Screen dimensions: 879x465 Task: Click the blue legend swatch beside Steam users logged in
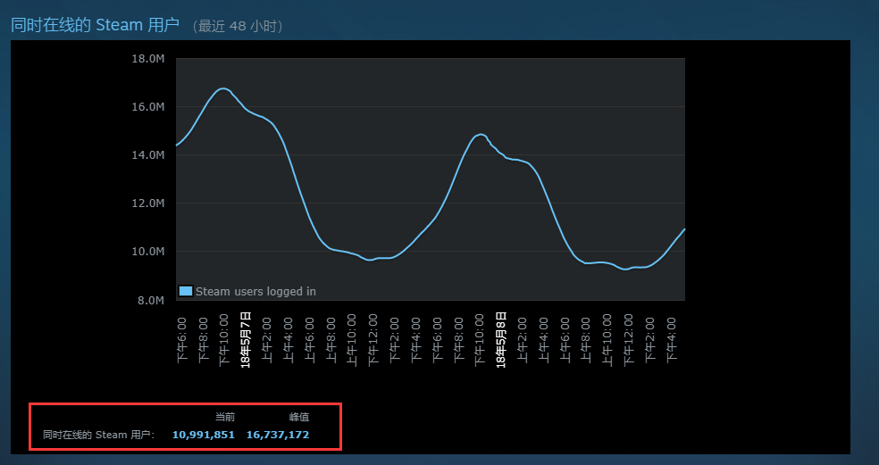click(x=186, y=291)
